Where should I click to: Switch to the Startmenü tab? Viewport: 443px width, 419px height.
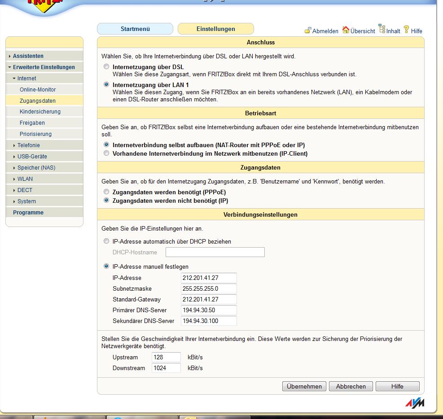pyautogui.click(x=135, y=29)
